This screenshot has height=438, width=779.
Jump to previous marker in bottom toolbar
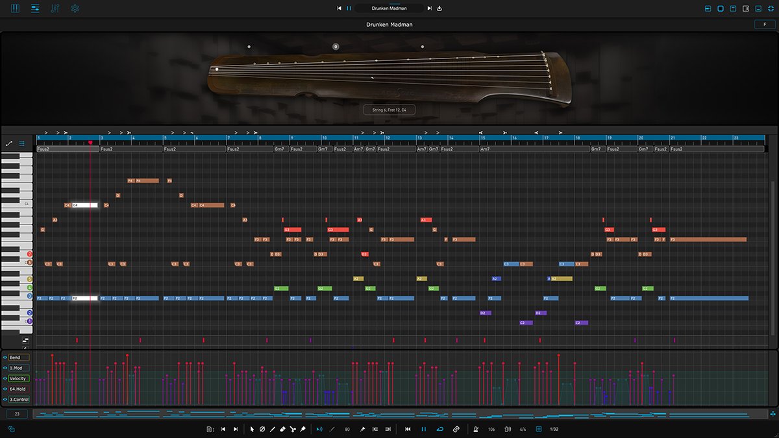[223, 429]
